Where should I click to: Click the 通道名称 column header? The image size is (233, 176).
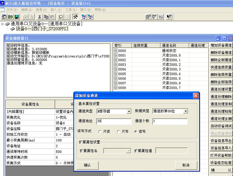tap(175, 46)
